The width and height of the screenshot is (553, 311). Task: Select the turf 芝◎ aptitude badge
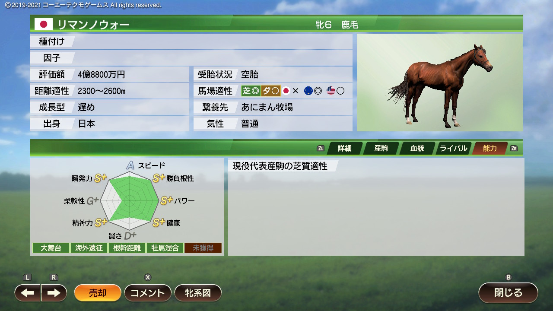pyautogui.click(x=251, y=91)
